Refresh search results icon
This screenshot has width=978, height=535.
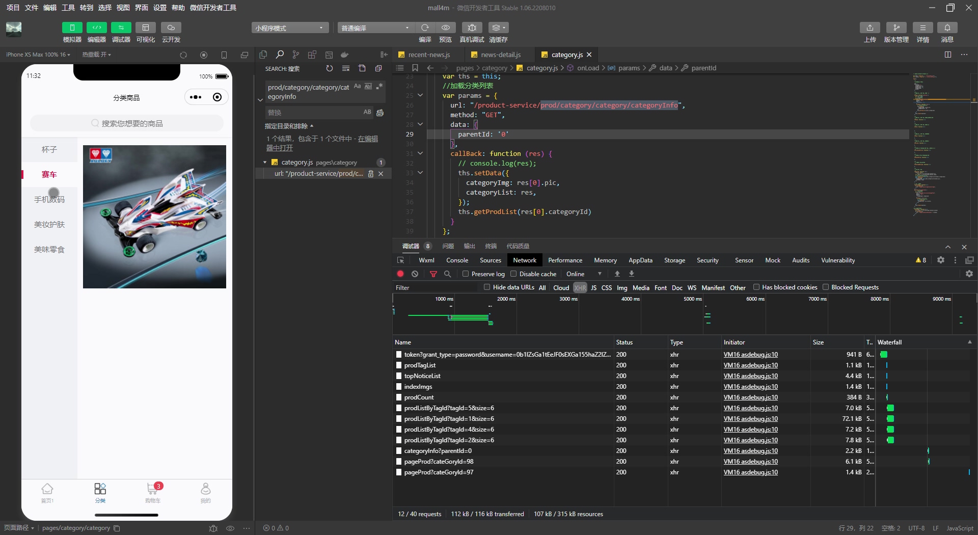[x=330, y=68]
